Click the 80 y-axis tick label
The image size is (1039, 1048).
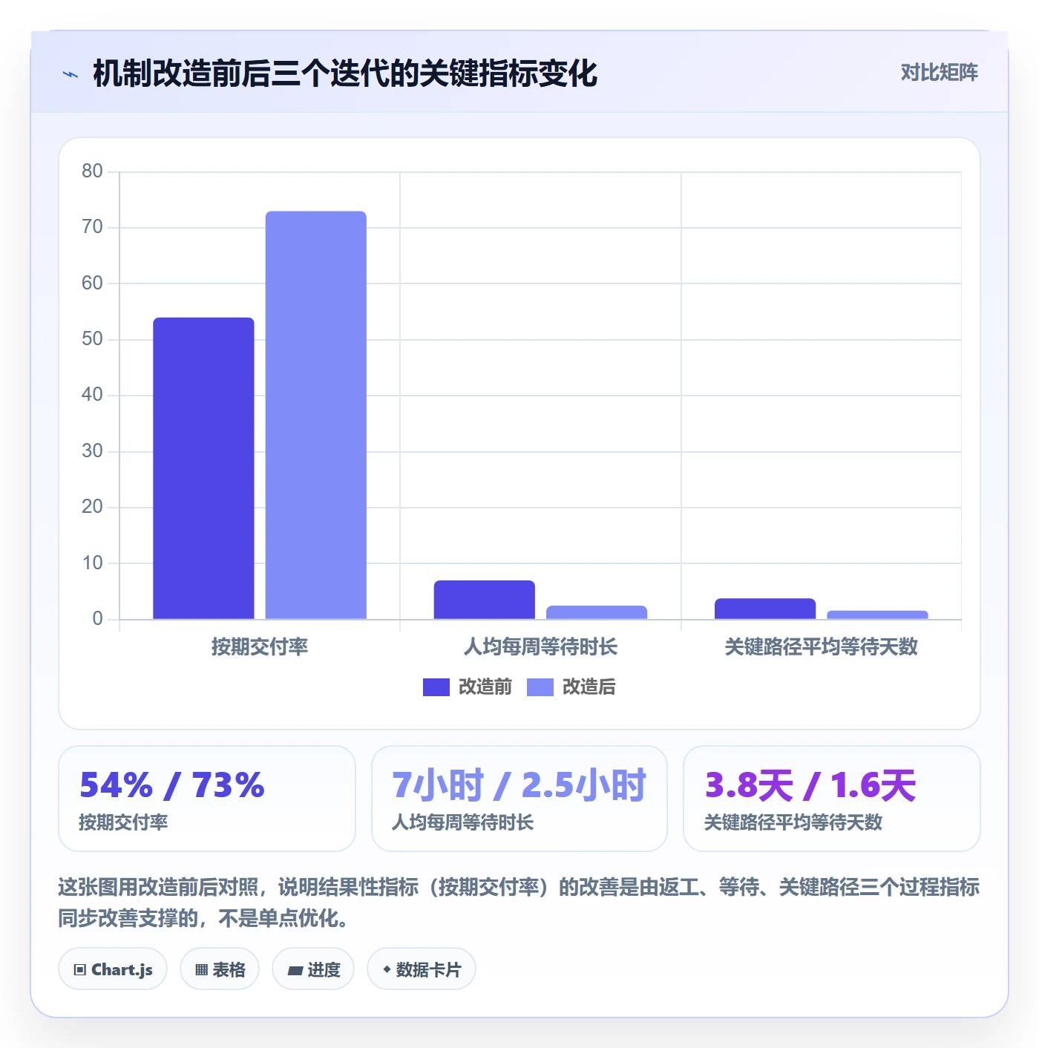pos(92,171)
